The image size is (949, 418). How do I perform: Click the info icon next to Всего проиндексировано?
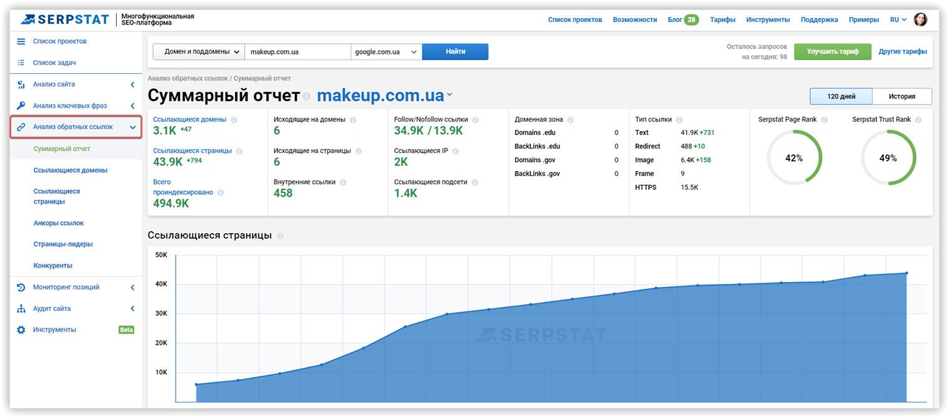[220, 193]
